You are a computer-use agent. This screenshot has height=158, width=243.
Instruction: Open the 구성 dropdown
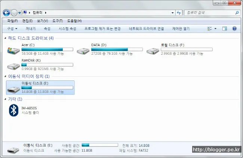tap(12, 28)
